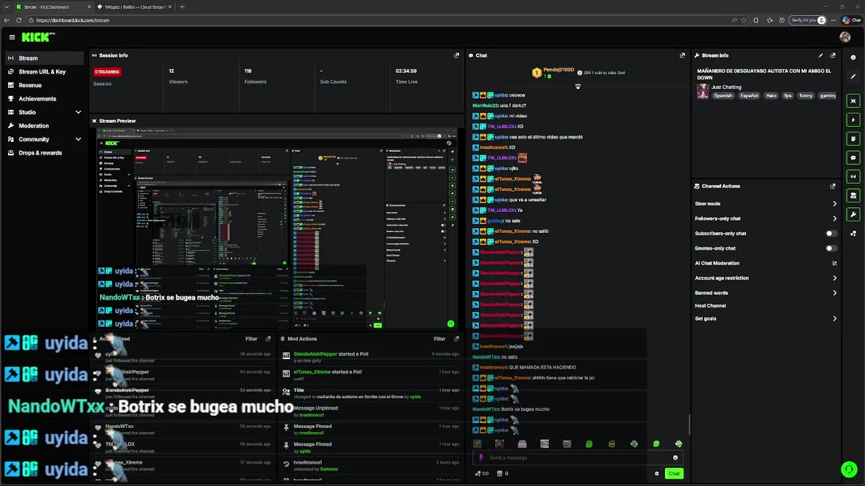Expand Slow mode settings
Viewport: 865px width, 486px height.
point(835,204)
